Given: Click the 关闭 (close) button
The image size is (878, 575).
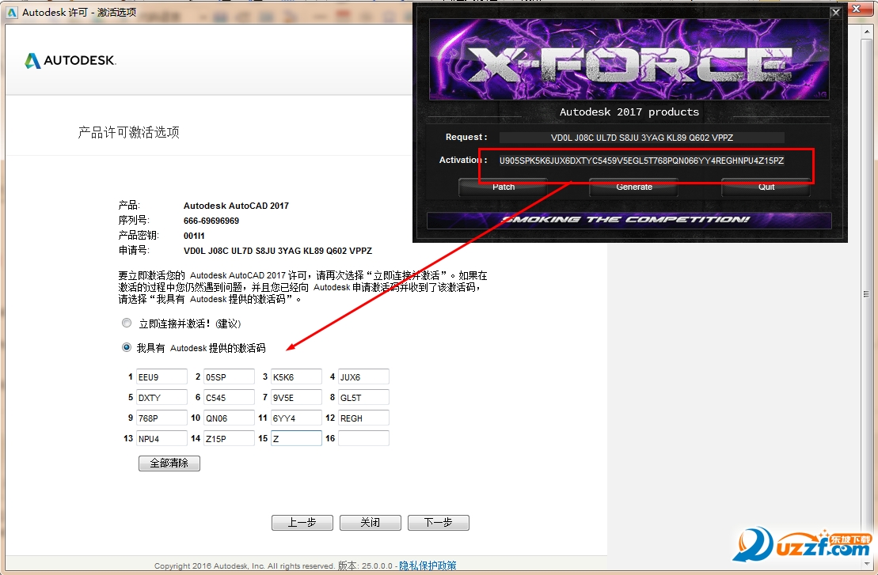Looking at the screenshot, I should (371, 523).
